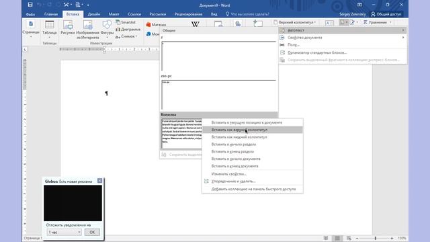430x242 pixels.
Task: Adjust the zoom slider in status bar
Action: [x=375, y=238]
